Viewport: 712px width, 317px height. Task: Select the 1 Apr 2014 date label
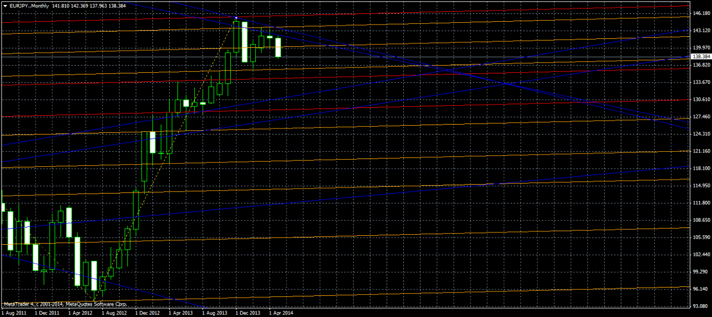tap(281, 313)
